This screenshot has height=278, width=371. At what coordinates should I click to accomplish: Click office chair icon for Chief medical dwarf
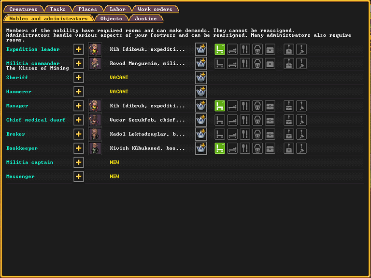[220, 120]
